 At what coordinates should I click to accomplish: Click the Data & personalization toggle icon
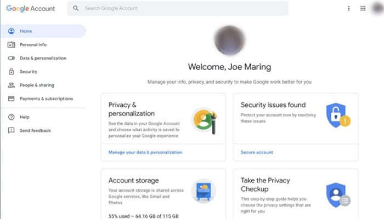(12, 58)
